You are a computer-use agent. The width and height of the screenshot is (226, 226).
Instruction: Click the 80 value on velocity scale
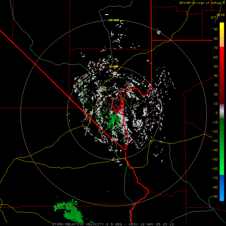(216, 39)
